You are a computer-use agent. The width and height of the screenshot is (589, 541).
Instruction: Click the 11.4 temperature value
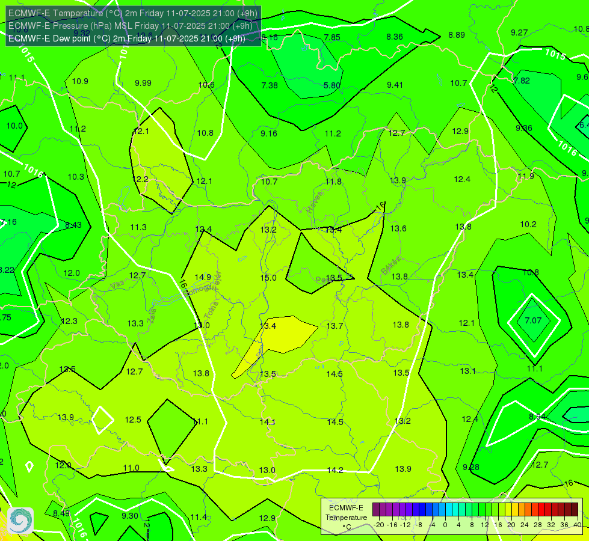[199, 518]
